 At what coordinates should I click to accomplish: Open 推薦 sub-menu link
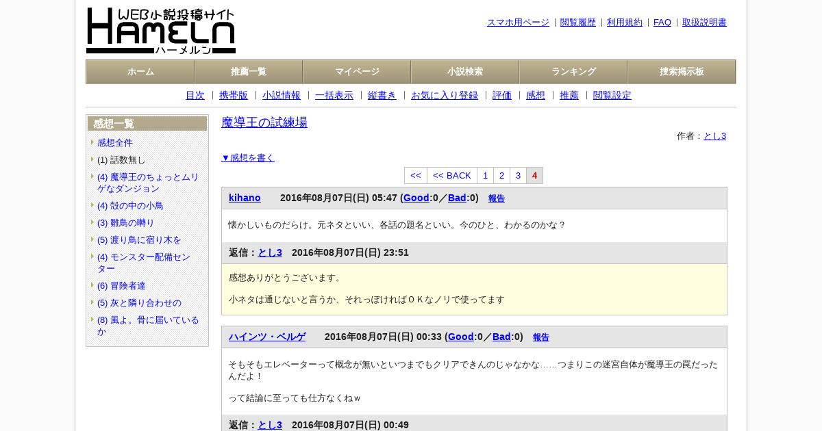click(x=569, y=96)
